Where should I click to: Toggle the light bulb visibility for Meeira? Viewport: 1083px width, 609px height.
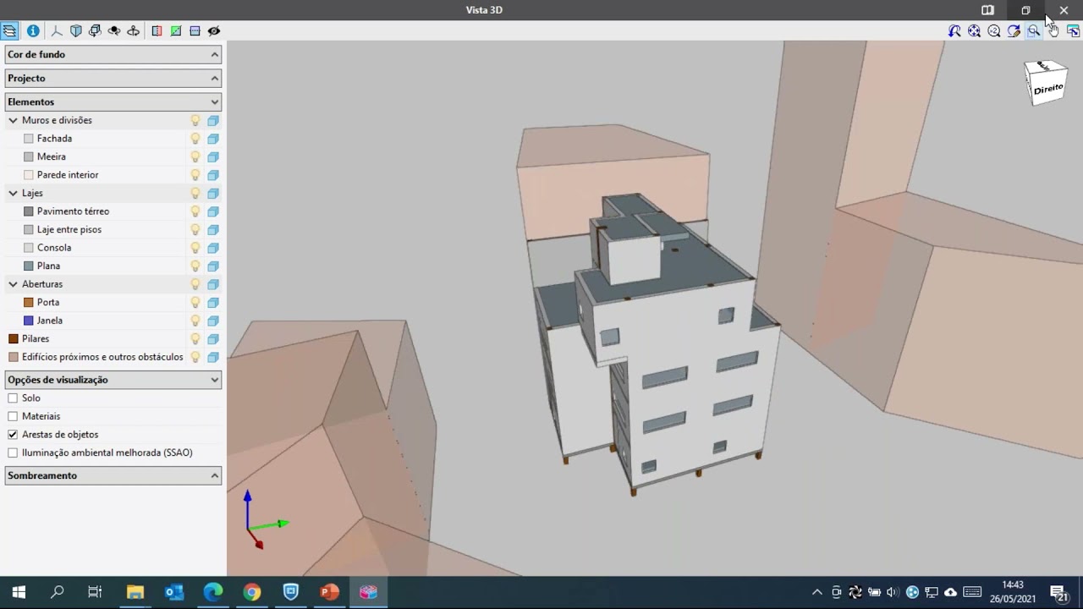tap(195, 156)
